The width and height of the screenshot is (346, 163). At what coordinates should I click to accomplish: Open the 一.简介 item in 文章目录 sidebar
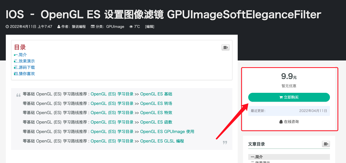tap(257, 156)
